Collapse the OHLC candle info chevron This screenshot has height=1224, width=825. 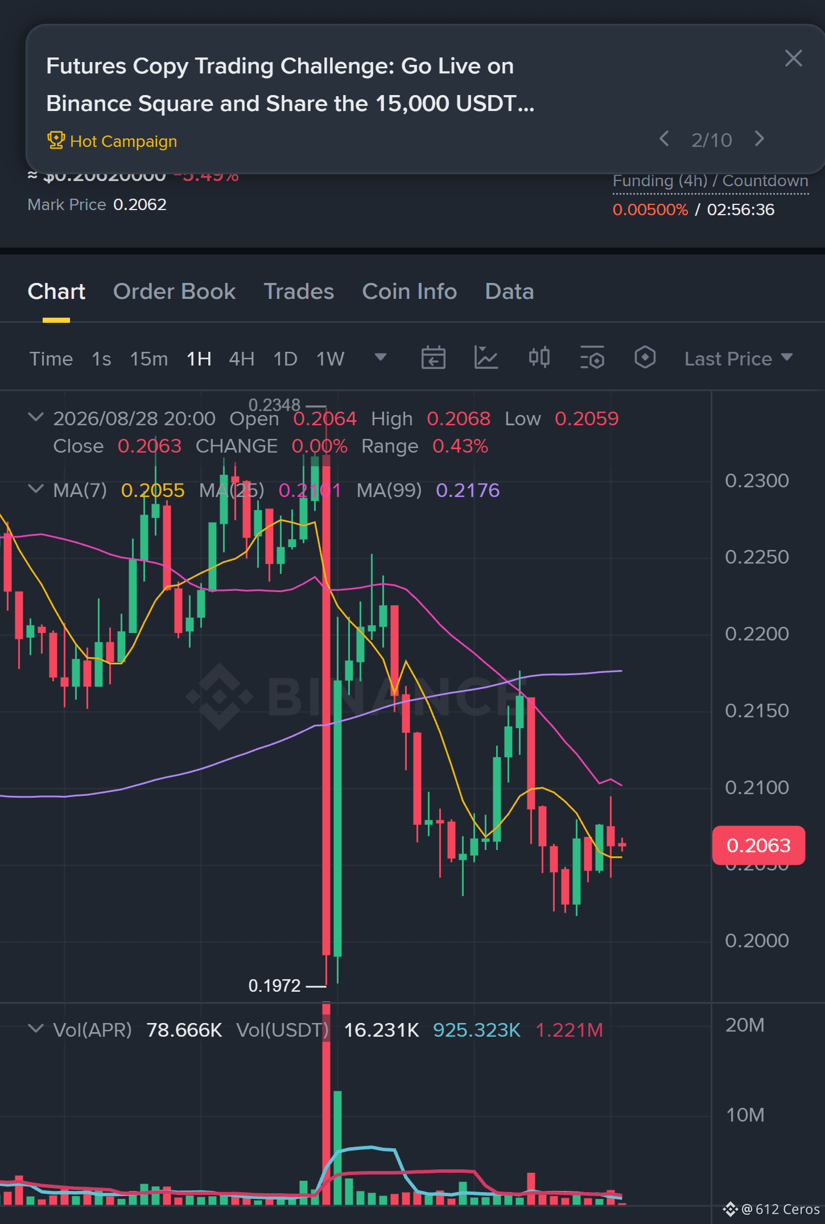pos(36,417)
